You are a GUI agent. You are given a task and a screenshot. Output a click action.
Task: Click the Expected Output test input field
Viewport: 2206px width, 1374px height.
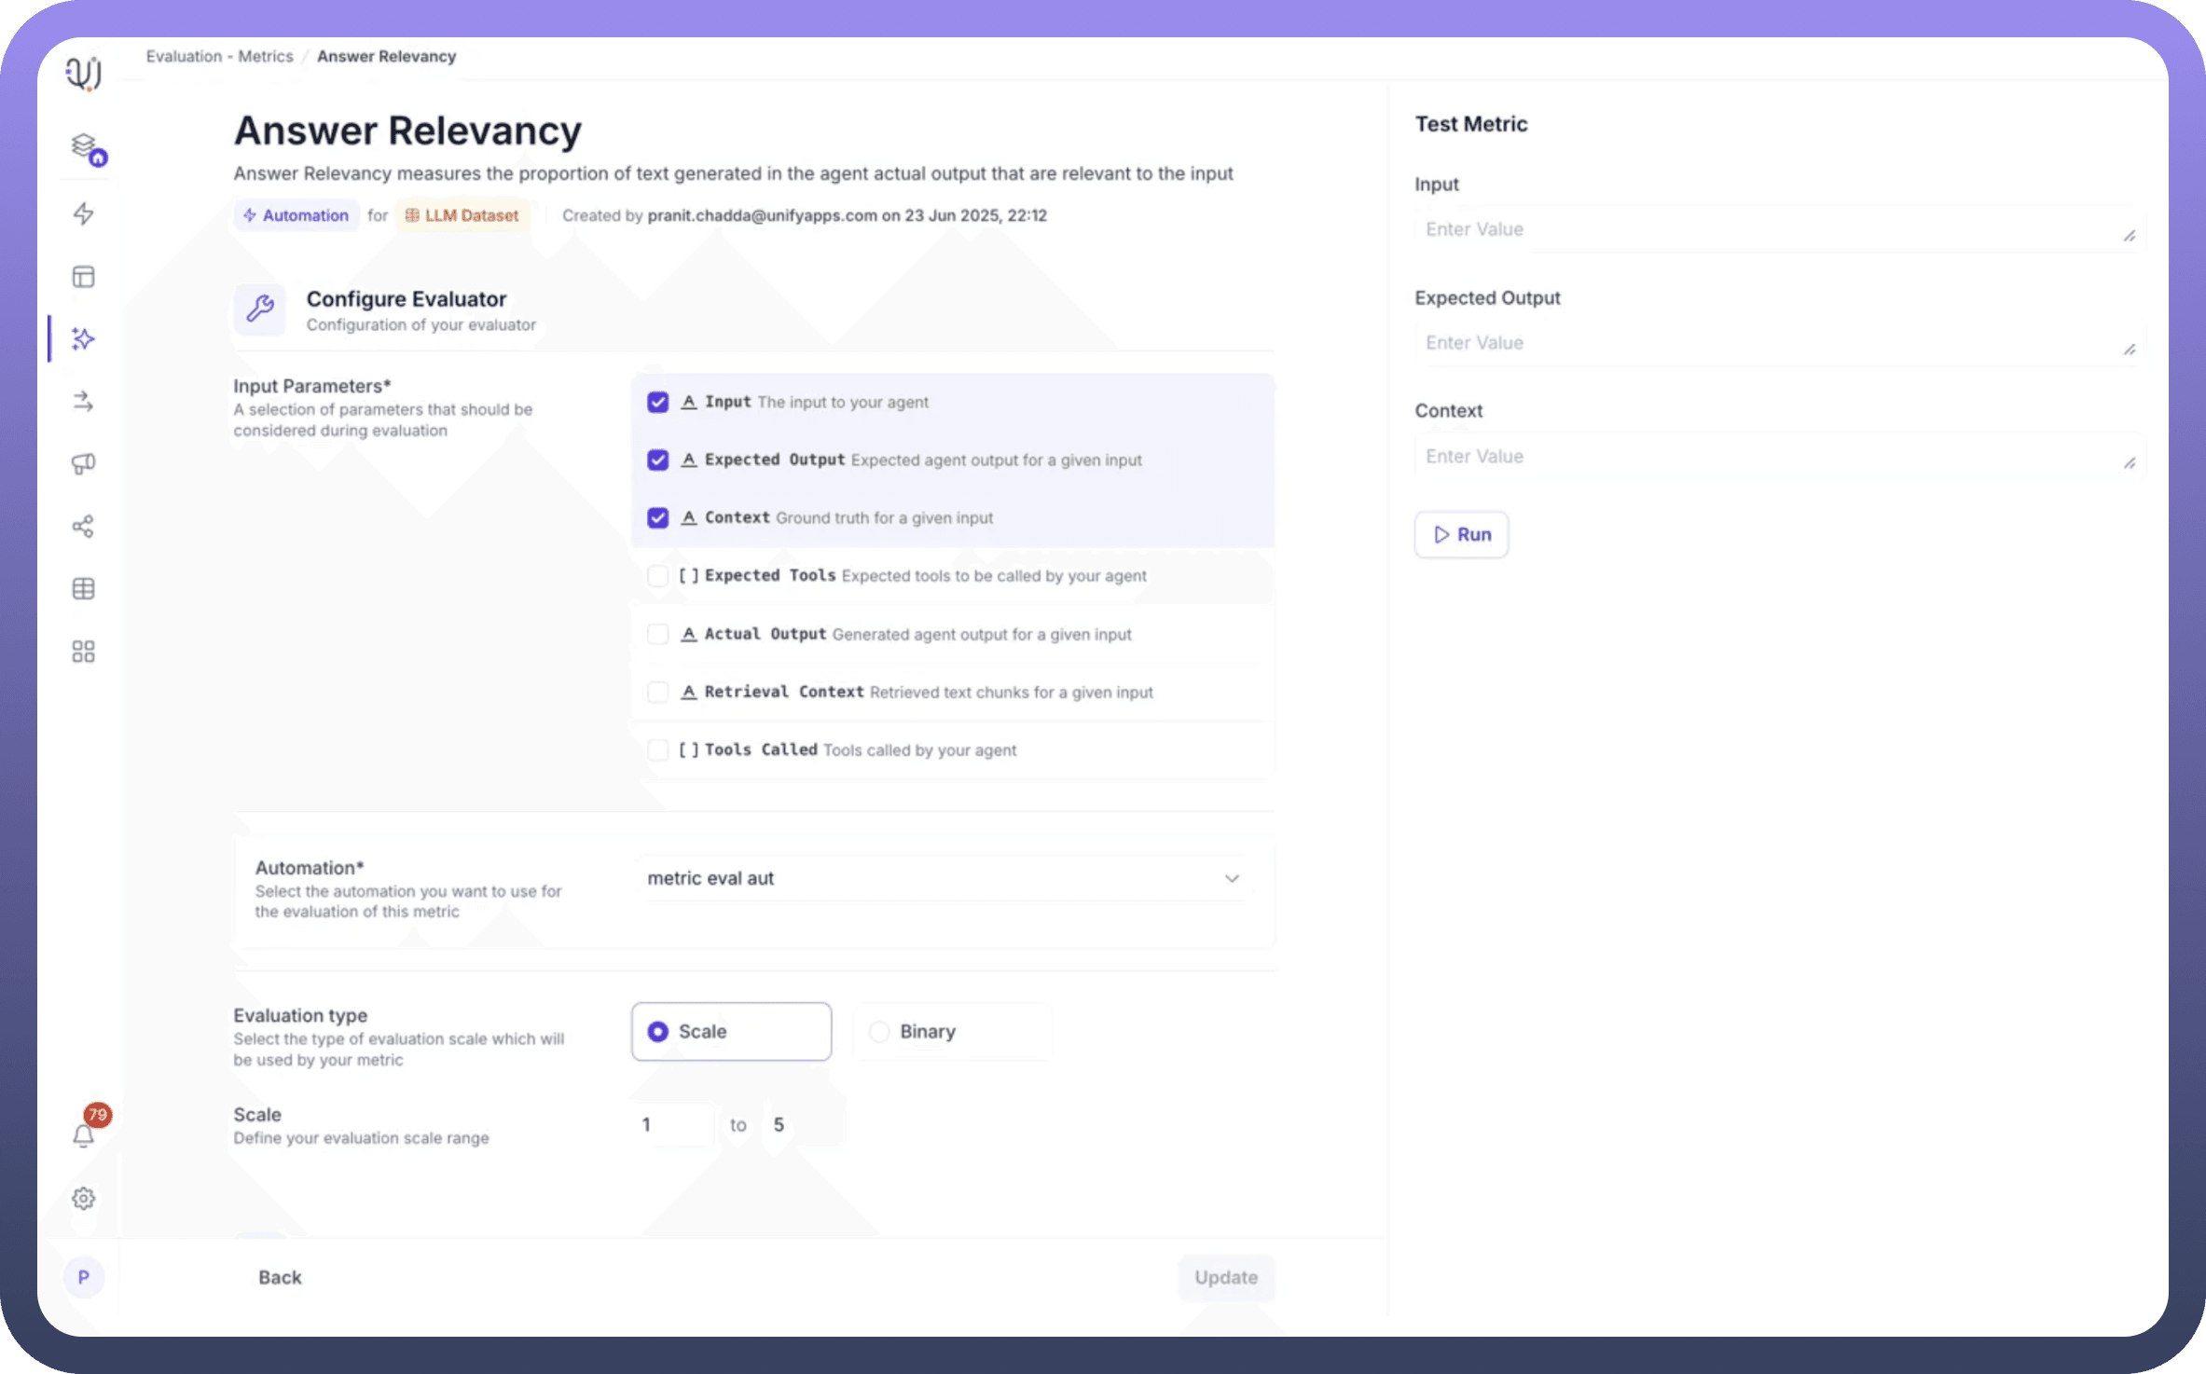(1772, 343)
